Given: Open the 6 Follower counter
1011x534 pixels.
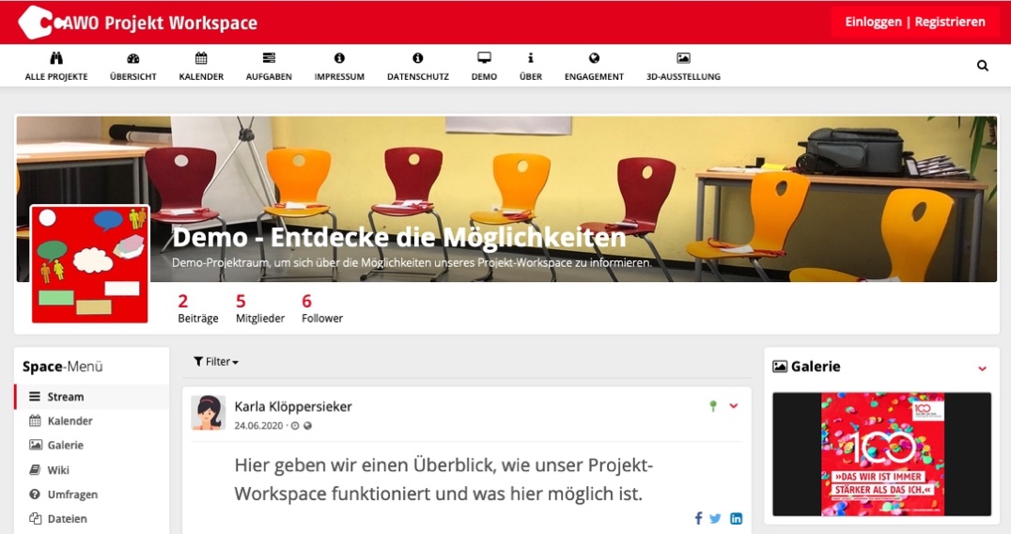Looking at the screenshot, I should [x=321, y=308].
